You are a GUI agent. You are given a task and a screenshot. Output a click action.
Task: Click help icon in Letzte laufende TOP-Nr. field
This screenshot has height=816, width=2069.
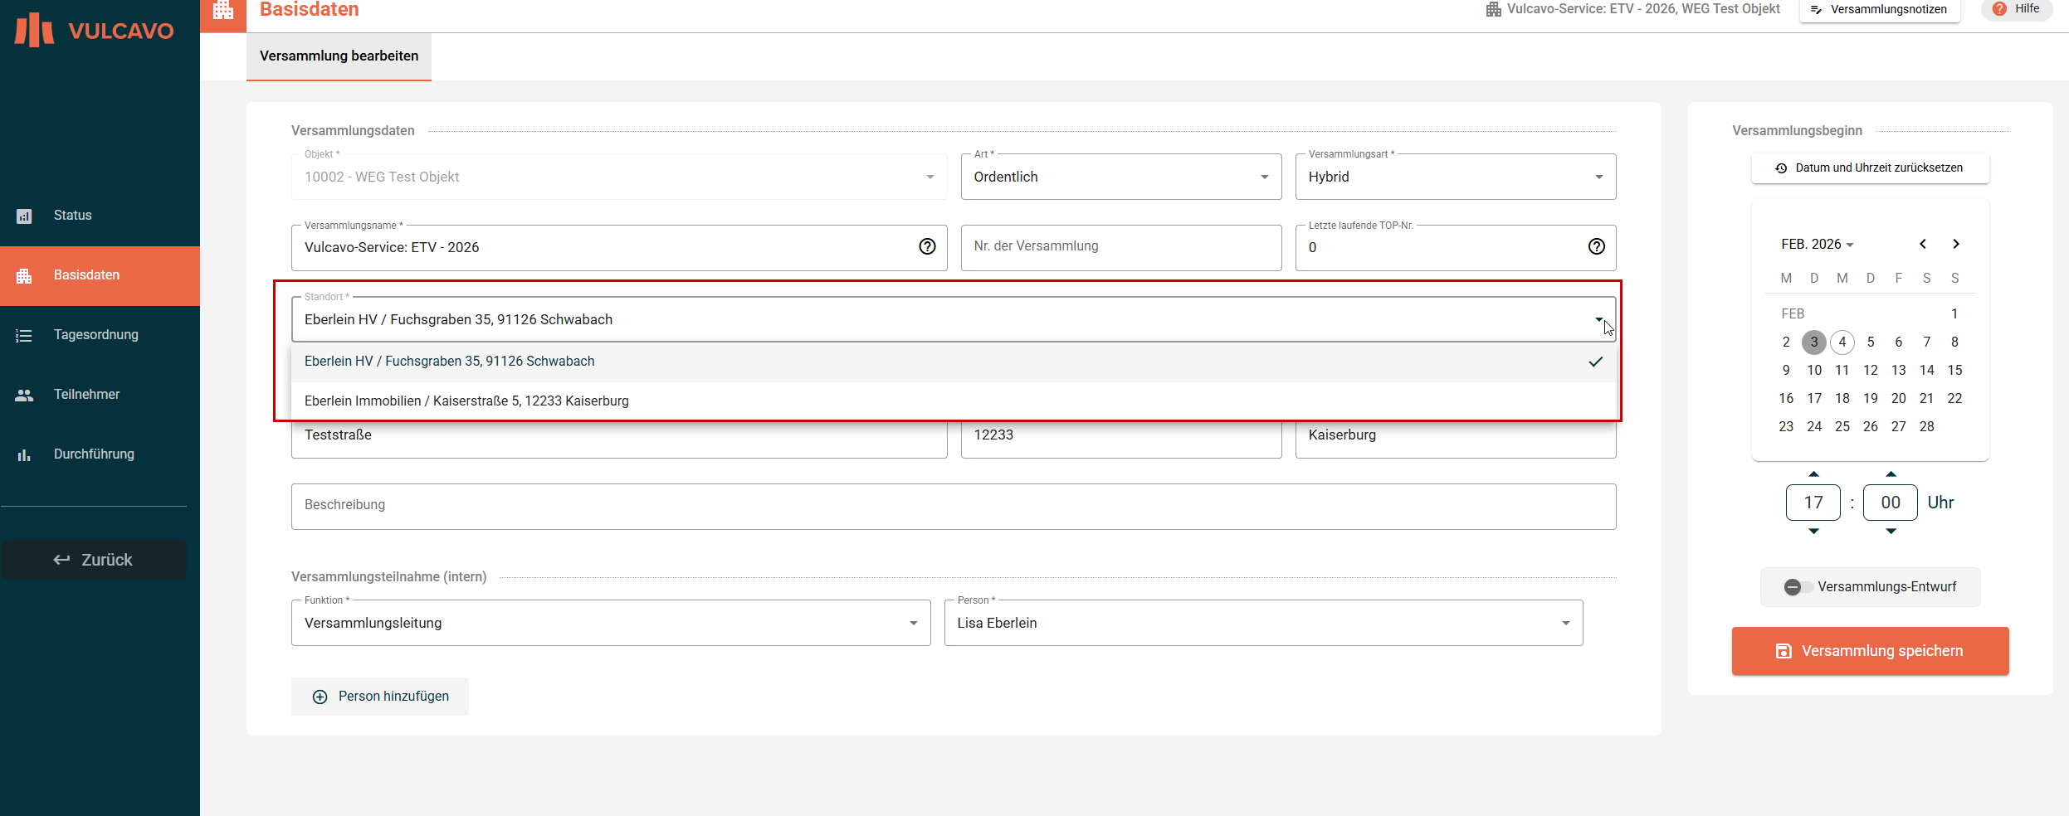1596,246
